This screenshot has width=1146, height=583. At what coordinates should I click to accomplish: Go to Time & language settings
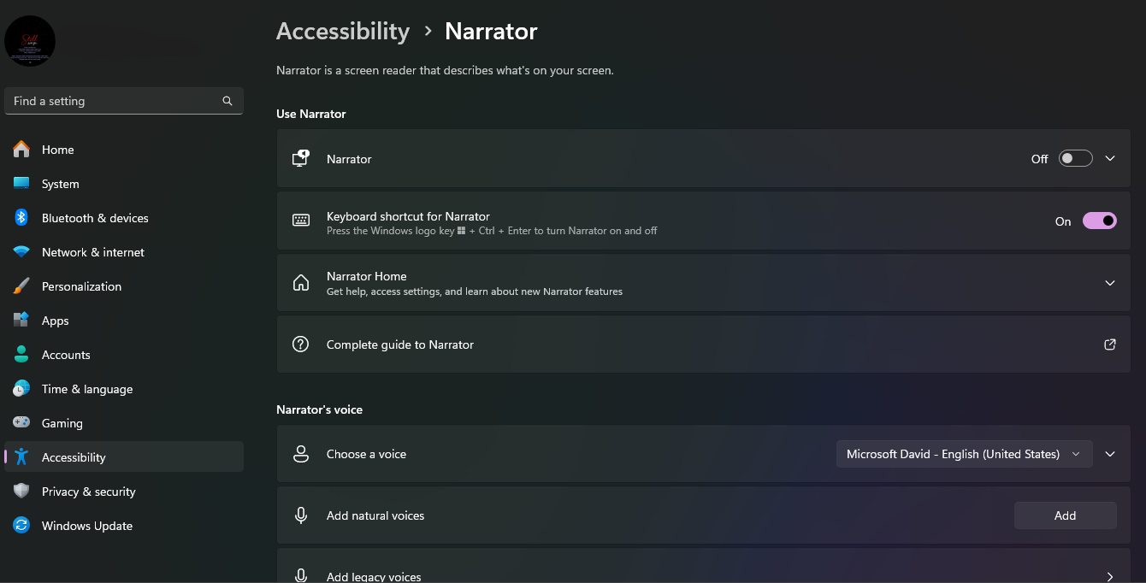click(x=86, y=389)
